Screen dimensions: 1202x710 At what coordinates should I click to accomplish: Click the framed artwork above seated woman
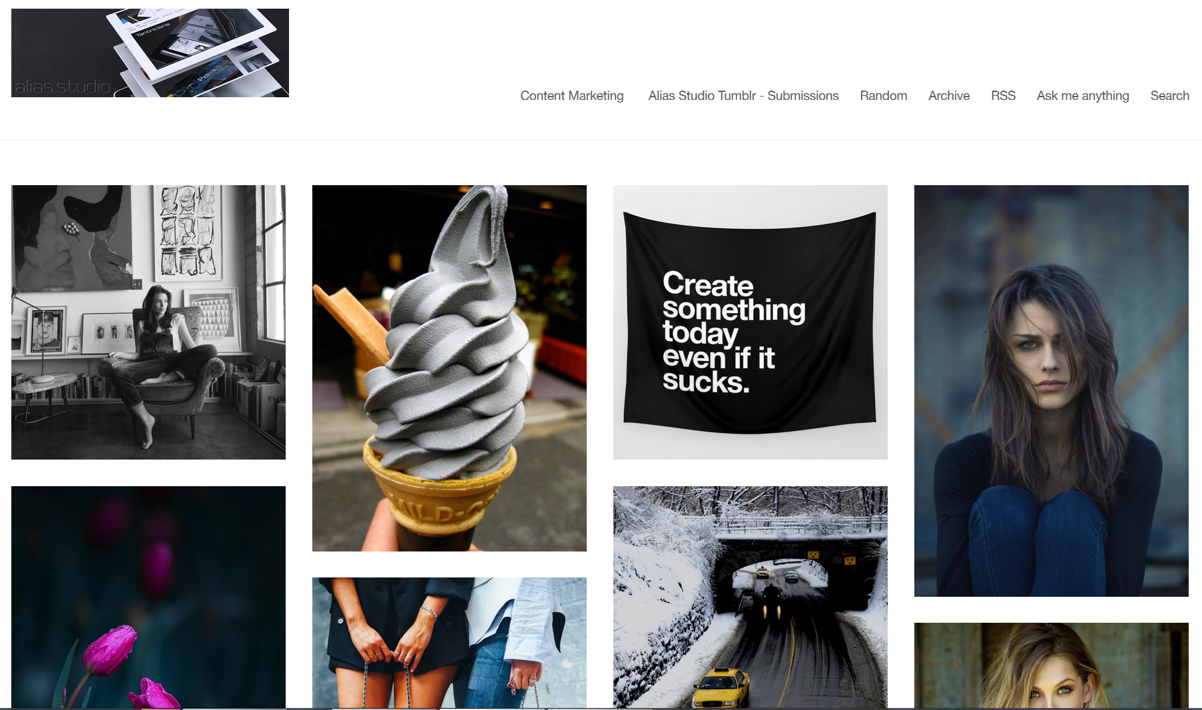coord(187,231)
